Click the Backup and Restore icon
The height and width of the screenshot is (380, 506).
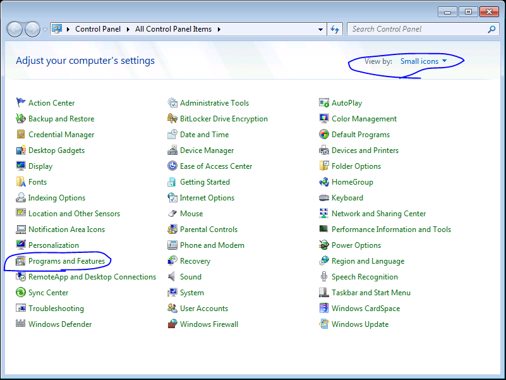[21, 118]
